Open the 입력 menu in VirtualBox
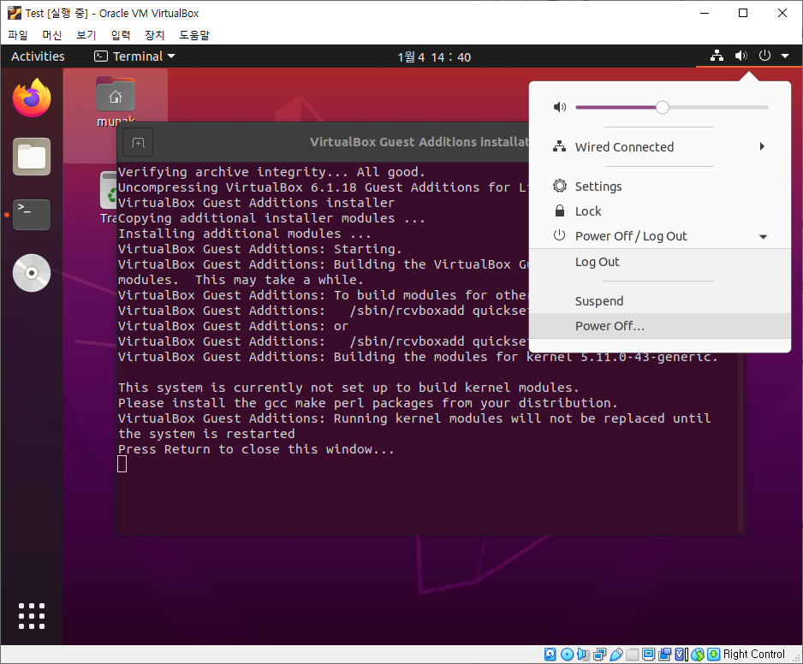Screen dimensions: 803x664 click(121, 35)
